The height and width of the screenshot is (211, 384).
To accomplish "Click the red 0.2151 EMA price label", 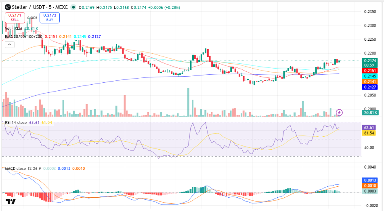I will (x=370, y=71).
